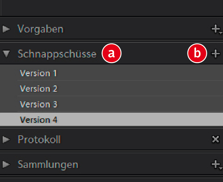Select snapshot Version 2
This screenshot has width=223, height=182.
[x=38, y=89]
